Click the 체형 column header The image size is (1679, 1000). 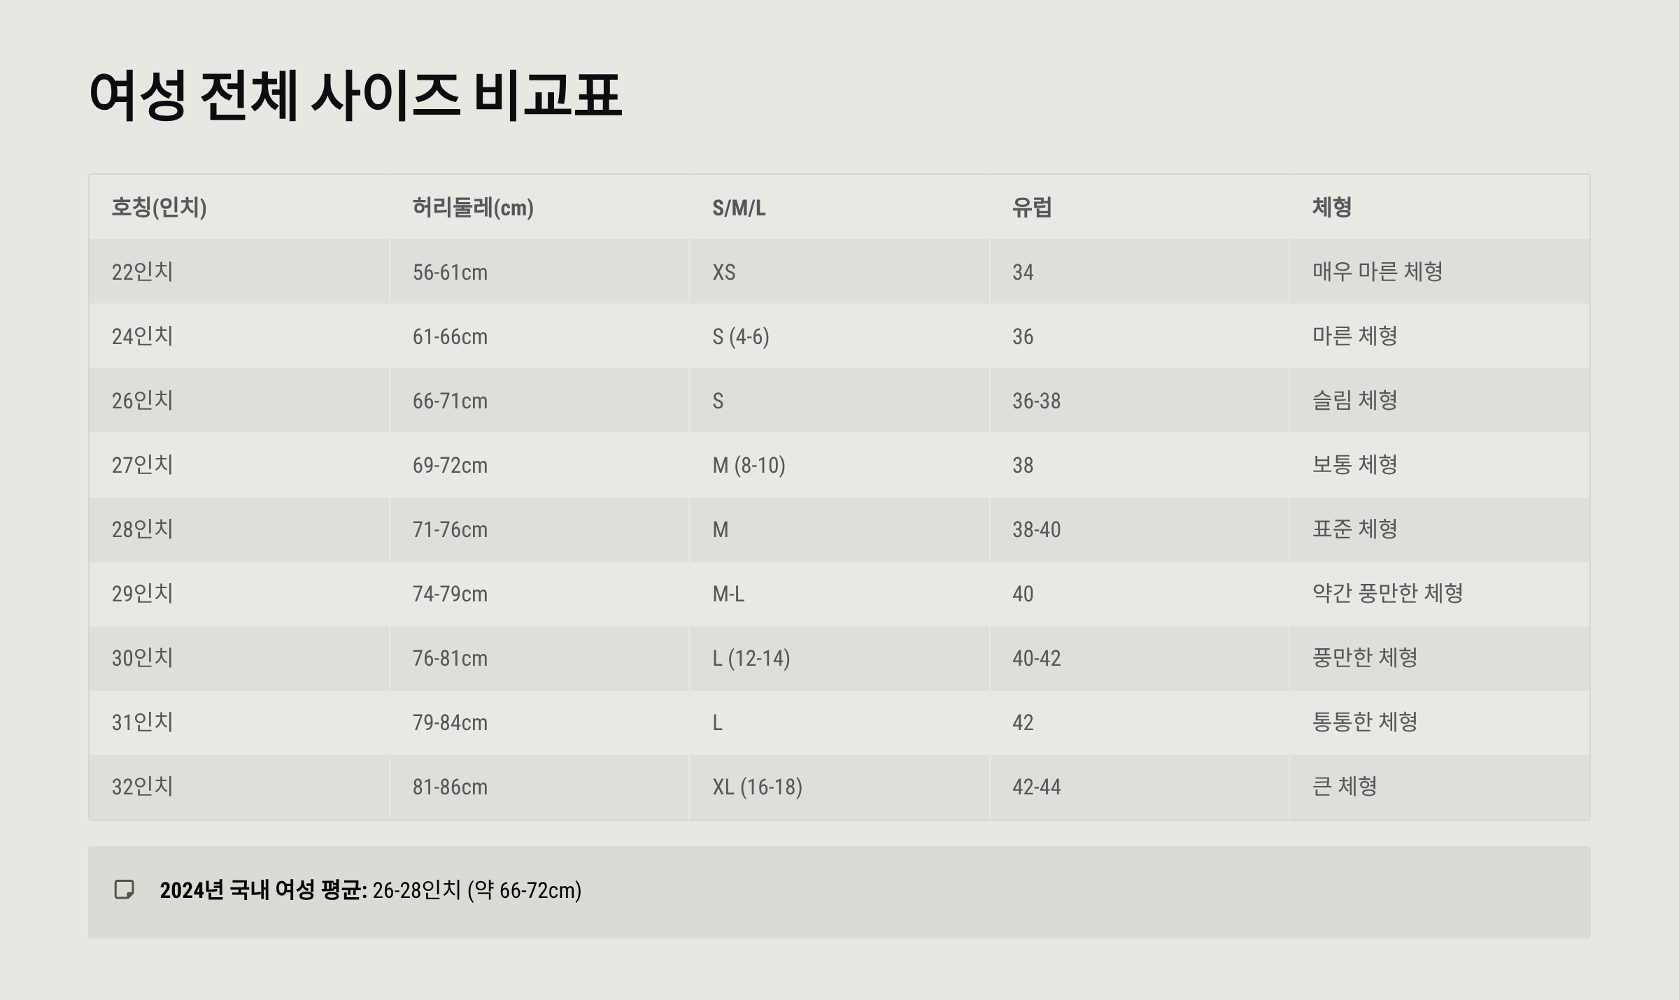(1331, 207)
